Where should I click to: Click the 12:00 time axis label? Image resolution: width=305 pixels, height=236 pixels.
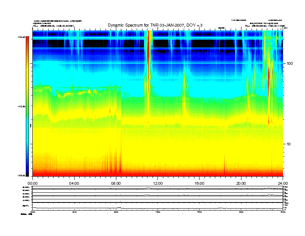pos(158,184)
